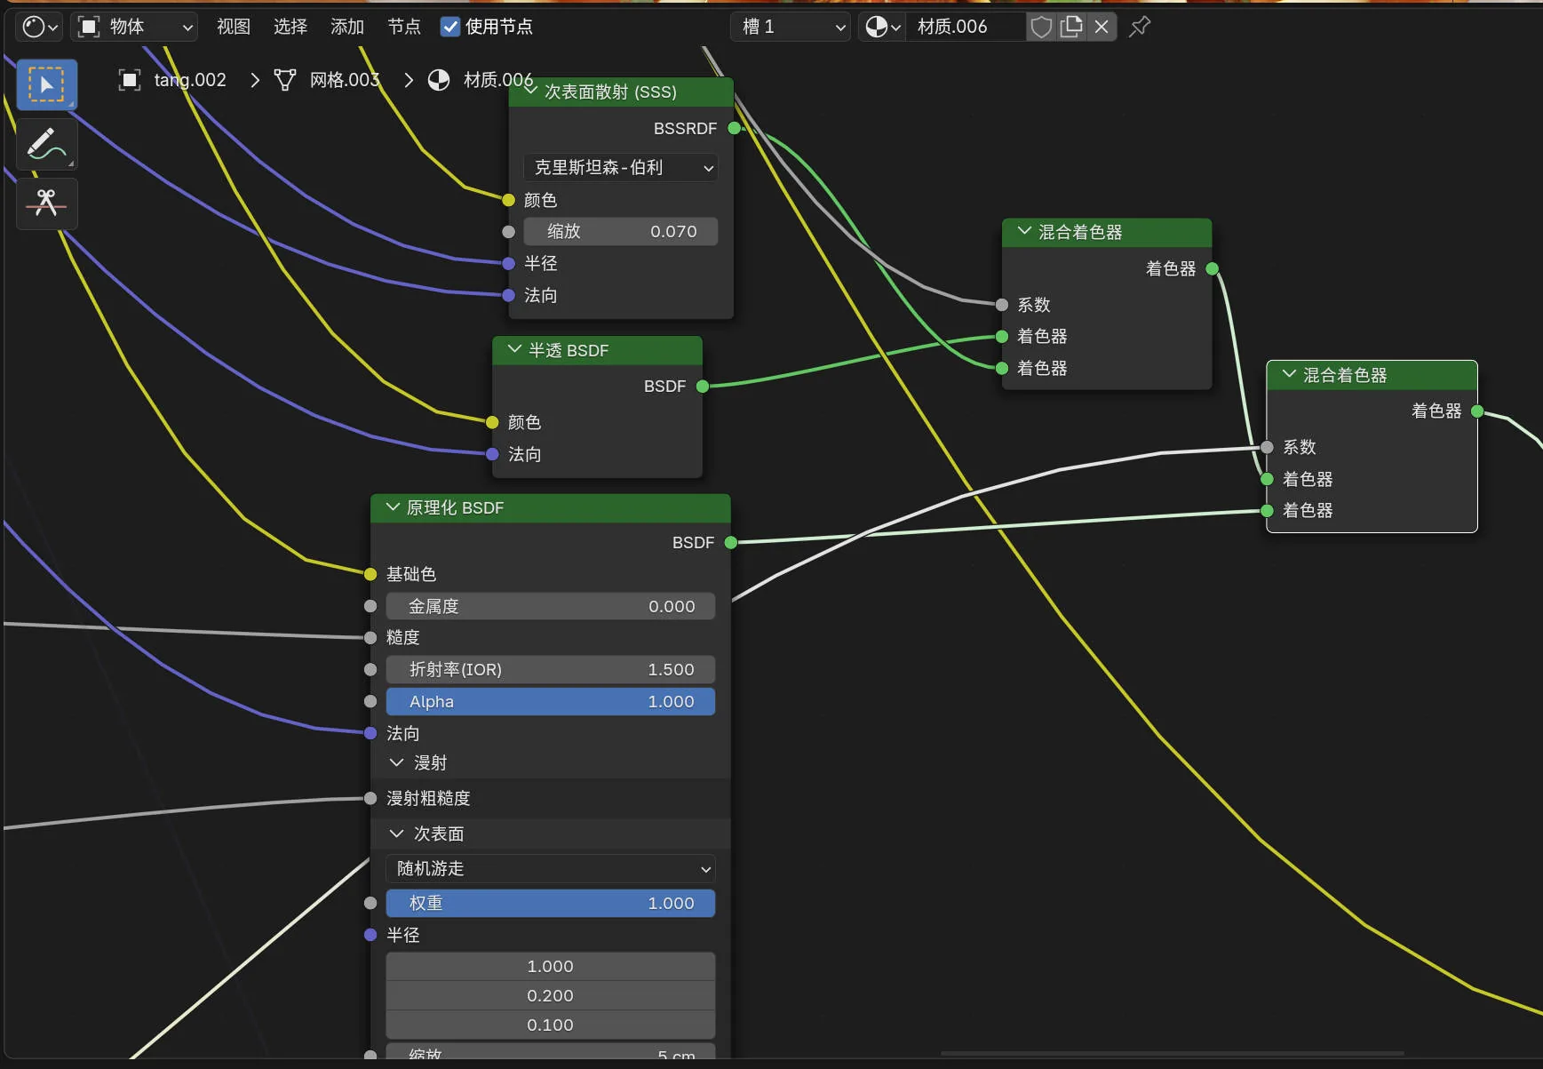Collapse the first 混合着色器 node

tap(1024, 231)
